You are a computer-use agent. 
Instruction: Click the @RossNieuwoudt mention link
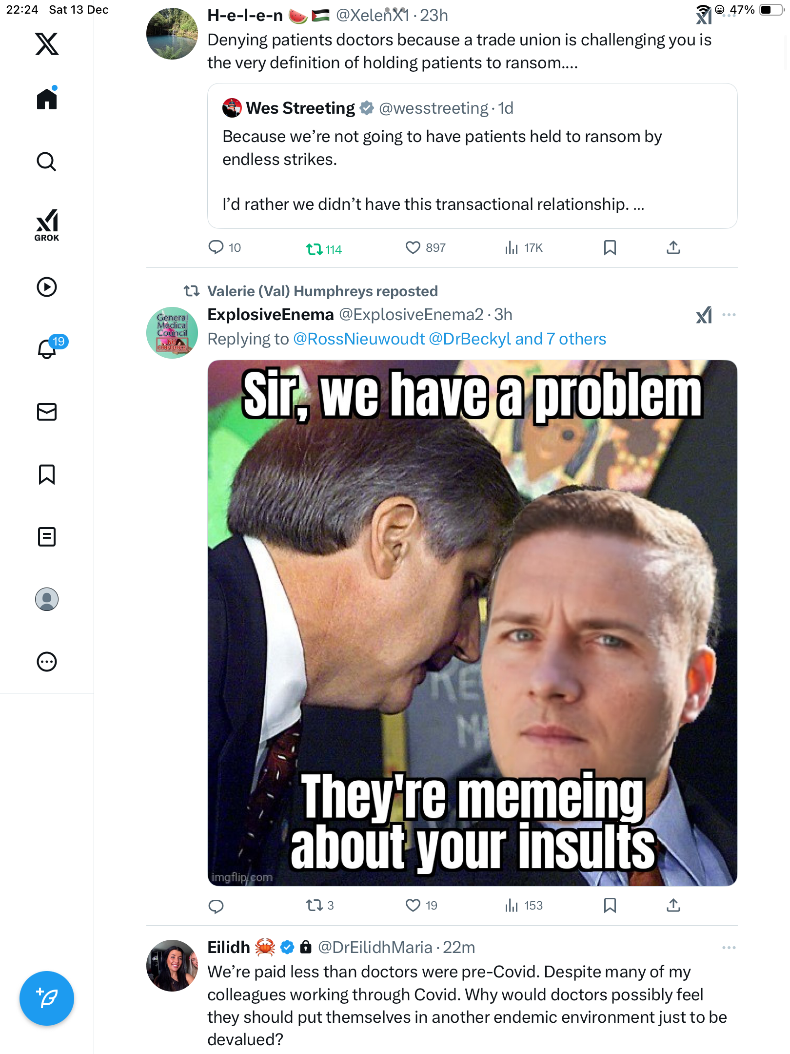pyautogui.click(x=359, y=339)
